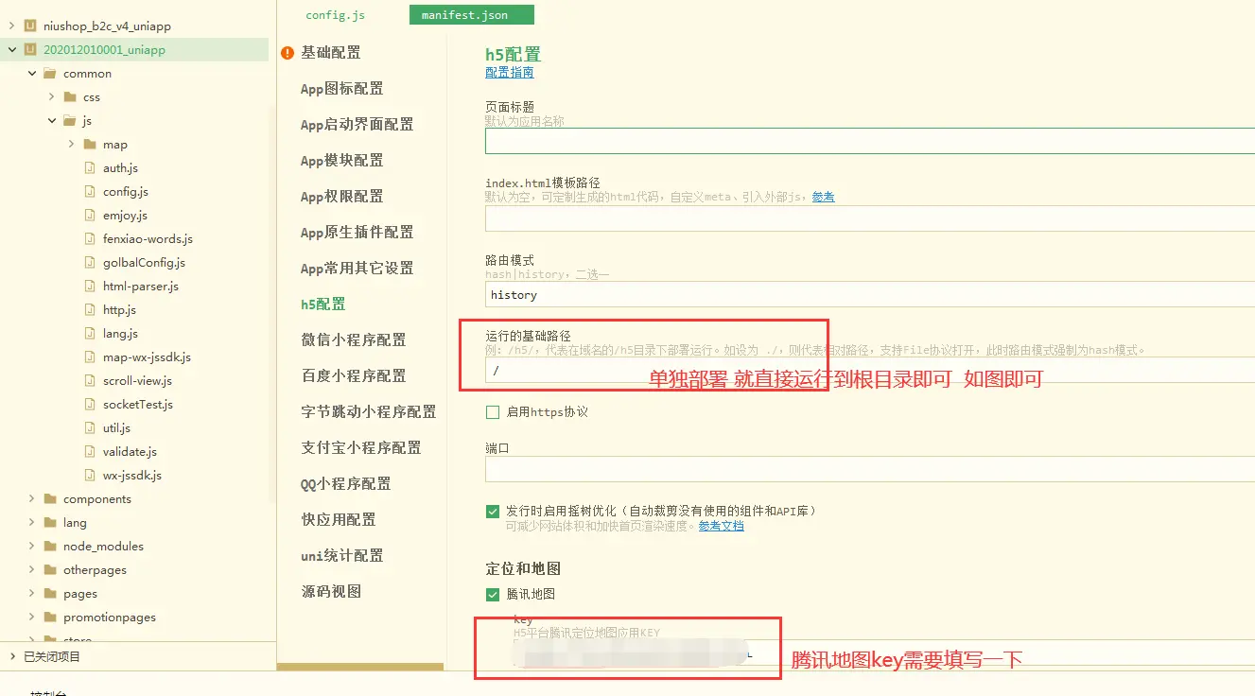The image size is (1255, 696).
Task: Uncheck the 发行时启用摇树优化 checkbox
Action: pyautogui.click(x=492, y=512)
